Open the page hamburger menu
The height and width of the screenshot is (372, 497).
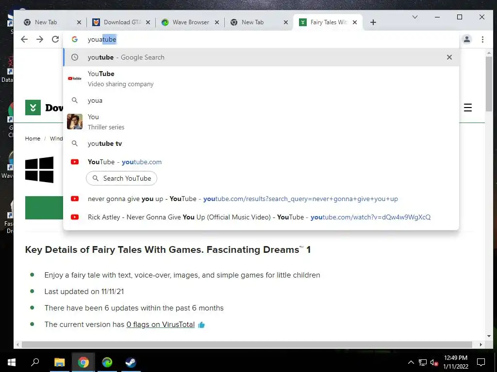468,108
